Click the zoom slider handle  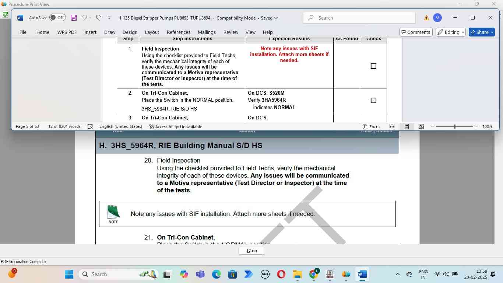454,126
